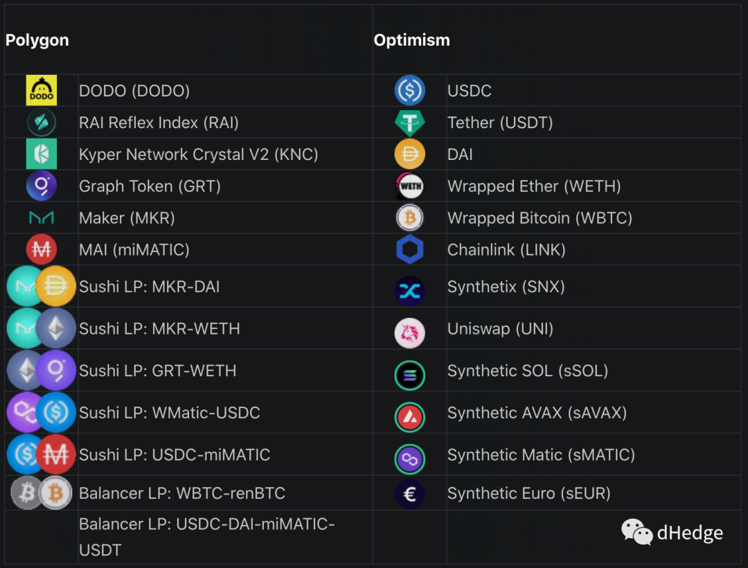748x568 pixels.
Task: Click the Synthetix SNX icon
Action: click(x=410, y=291)
